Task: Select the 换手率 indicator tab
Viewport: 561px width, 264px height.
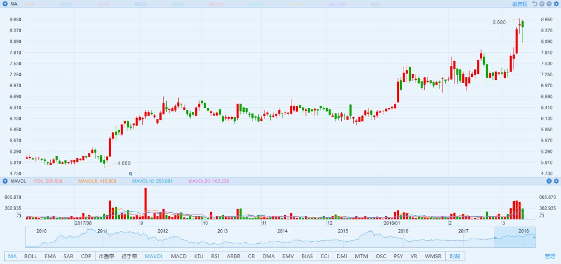Action: coord(129,256)
